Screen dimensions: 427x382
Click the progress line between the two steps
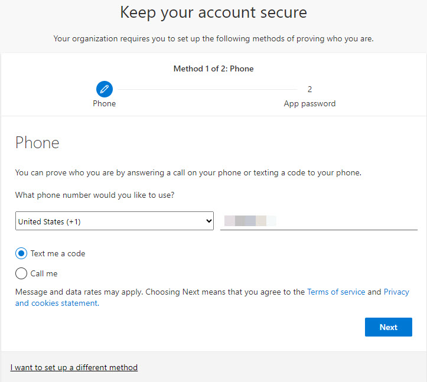click(207, 89)
